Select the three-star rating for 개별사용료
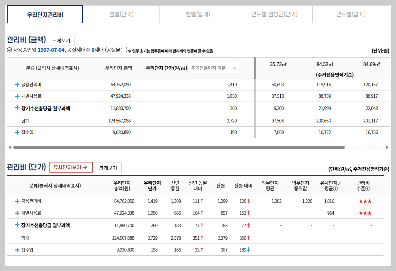396x271 pixels. click(365, 213)
